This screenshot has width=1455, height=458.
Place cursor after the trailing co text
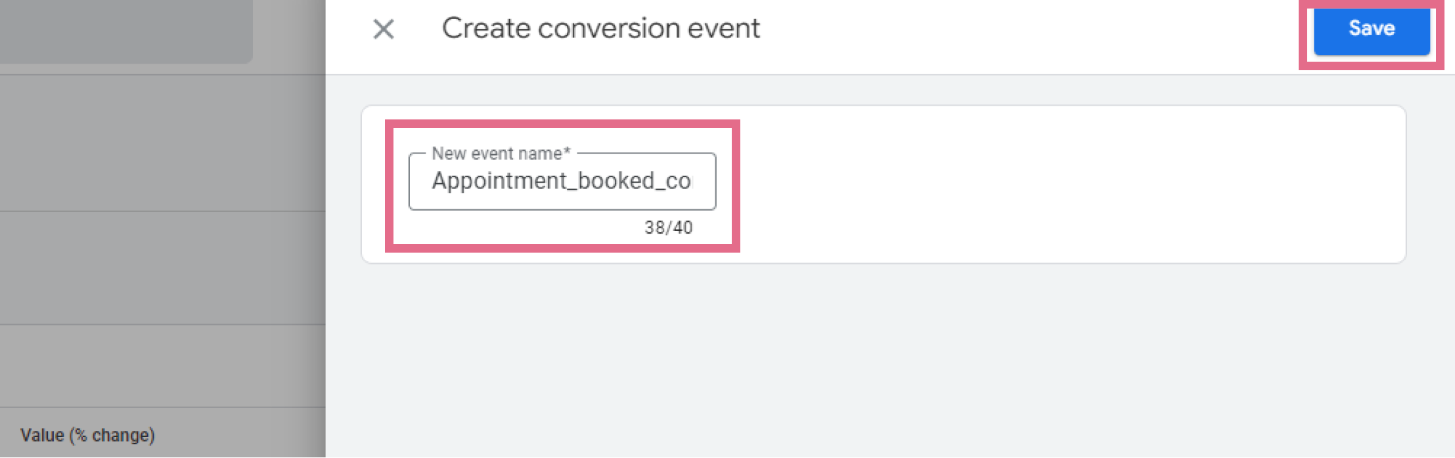click(692, 181)
